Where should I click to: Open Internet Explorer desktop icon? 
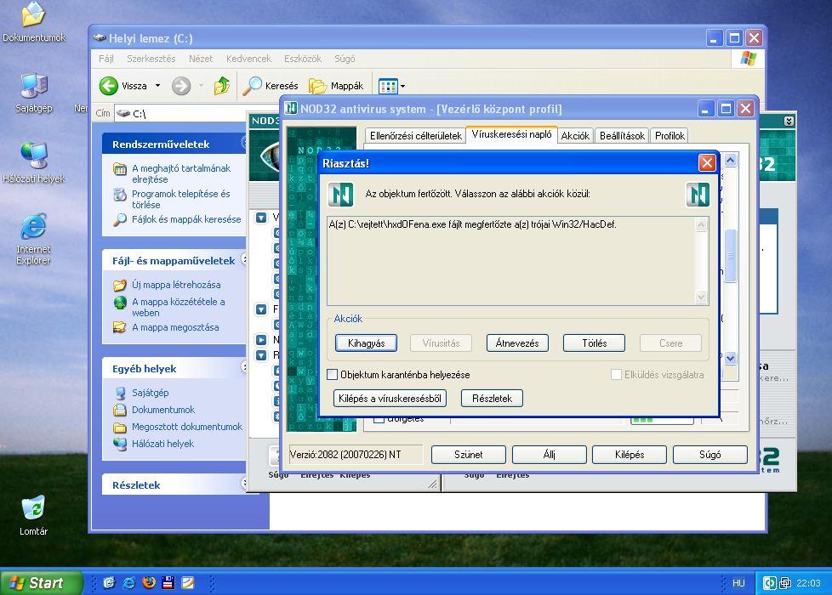click(x=33, y=239)
